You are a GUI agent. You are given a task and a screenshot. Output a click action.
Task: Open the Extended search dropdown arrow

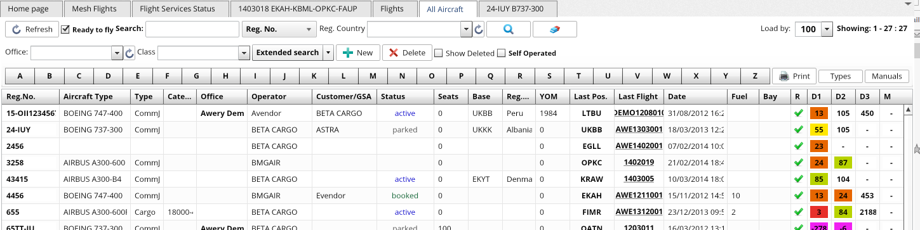point(328,53)
